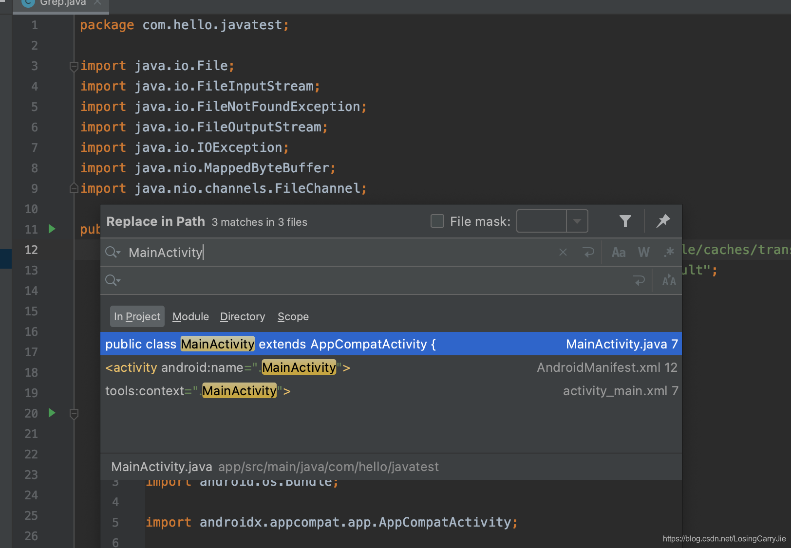Click import java.io.FileNotFoundException line
The height and width of the screenshot is (548, 791).
223,107
